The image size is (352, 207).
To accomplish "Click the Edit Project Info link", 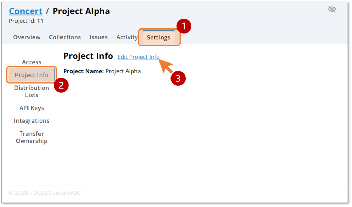I will coord(139,57).
